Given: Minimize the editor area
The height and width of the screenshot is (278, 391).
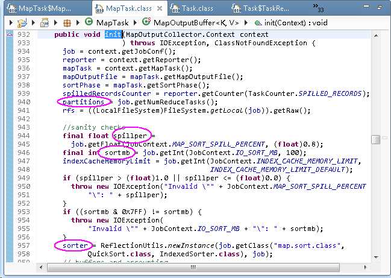Looking at the screenshot, I should coord(366,6).
